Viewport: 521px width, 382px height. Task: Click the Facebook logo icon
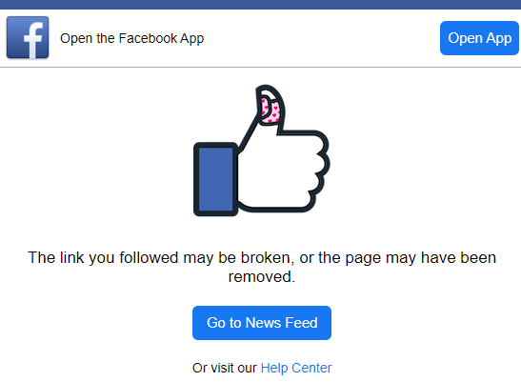[28, 37]
